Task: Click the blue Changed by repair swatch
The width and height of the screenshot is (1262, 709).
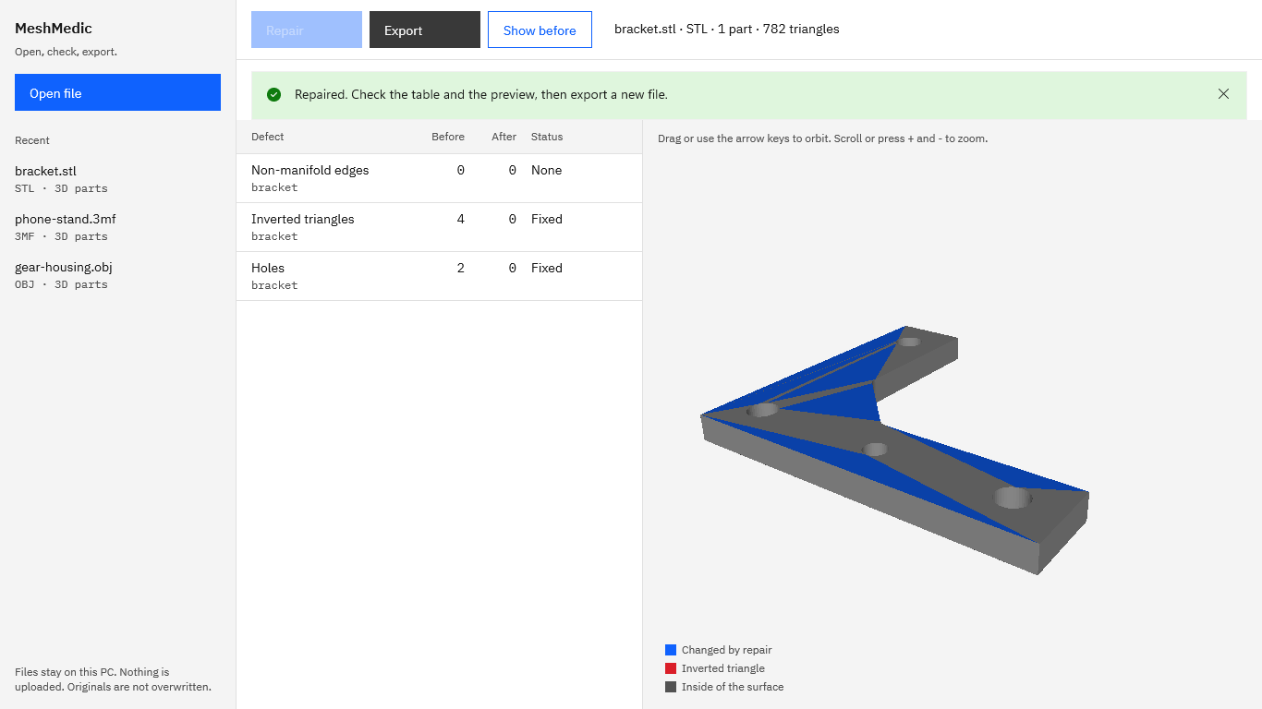Action: (x=671, y=650)
